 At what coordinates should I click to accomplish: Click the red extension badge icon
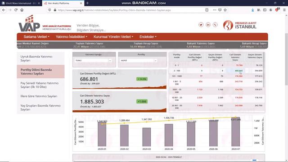277,10
